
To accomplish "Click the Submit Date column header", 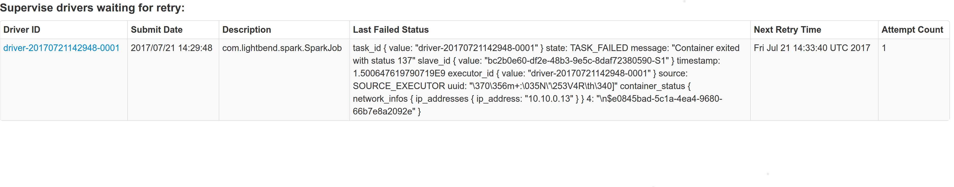I will [x=157, y=30].
